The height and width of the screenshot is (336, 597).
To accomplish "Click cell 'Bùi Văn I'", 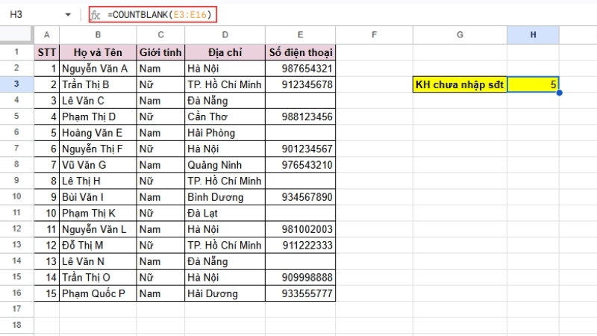I will pos(98,197).
